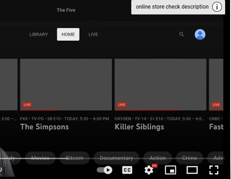This screenshot has height=179, width=231.
Task: Select the Documentary genre chip
Action: pyautogui.click(x=116, y=158)
